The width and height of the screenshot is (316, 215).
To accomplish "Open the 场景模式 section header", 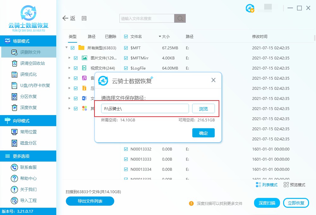I will coord(28,41).
